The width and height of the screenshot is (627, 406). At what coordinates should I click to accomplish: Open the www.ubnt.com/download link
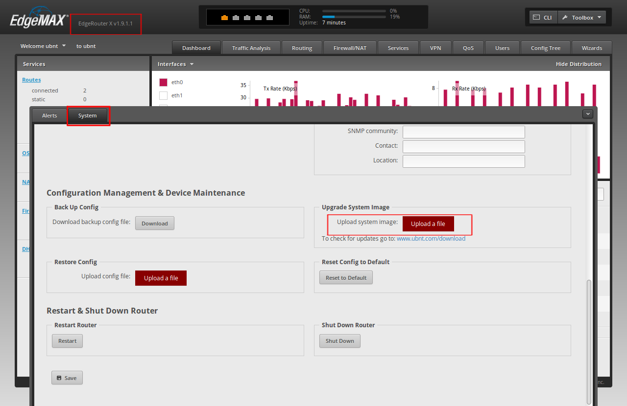point(431,239)
